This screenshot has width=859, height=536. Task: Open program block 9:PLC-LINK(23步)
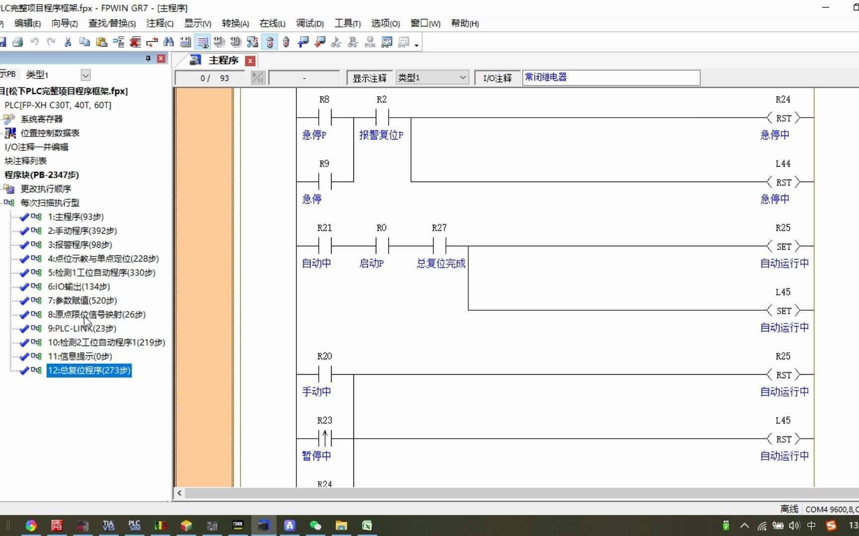[82, 328]
